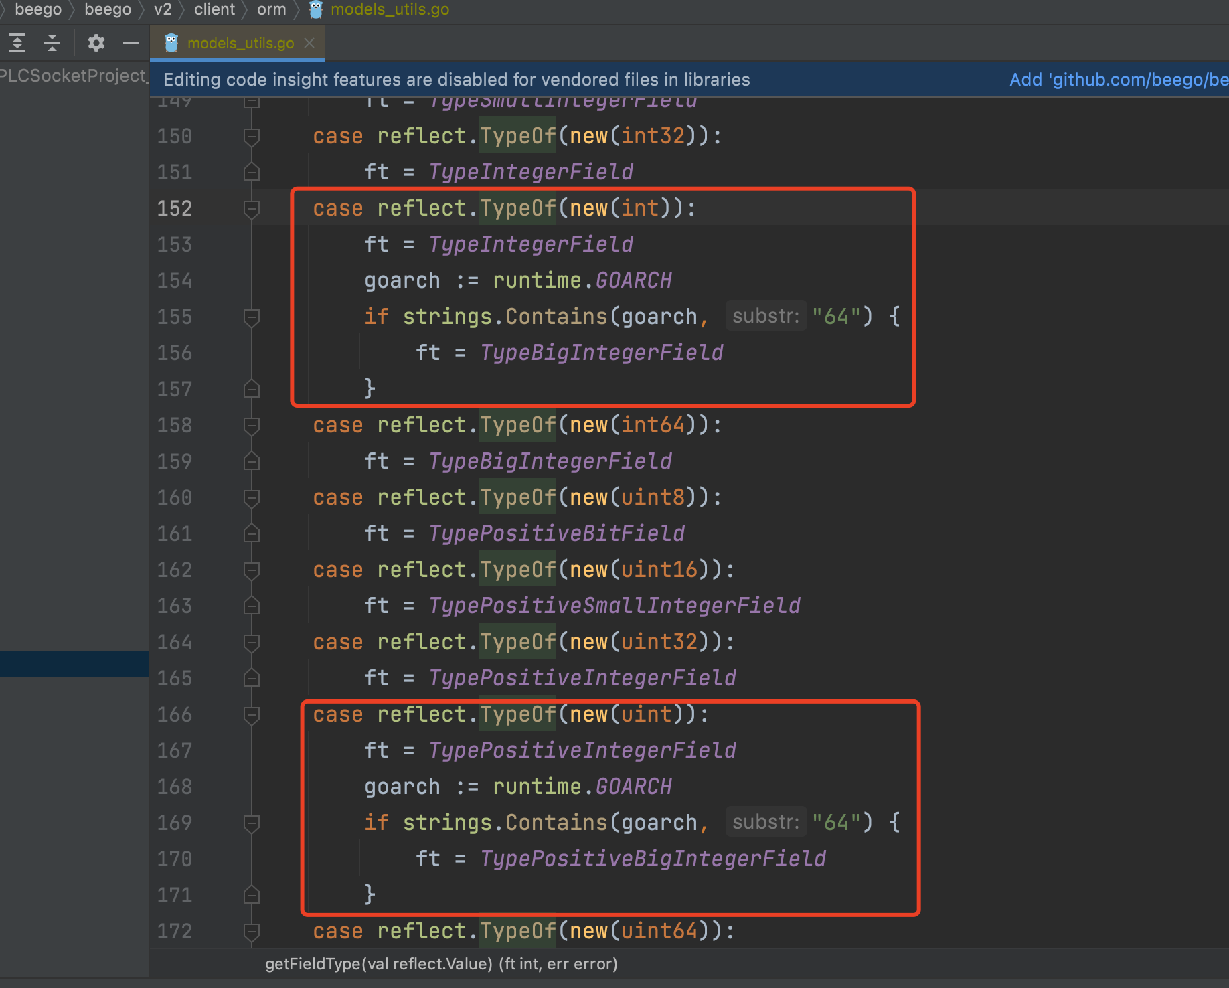Select the PLCSocketProject item in sidebar

(x=72, y=76)
